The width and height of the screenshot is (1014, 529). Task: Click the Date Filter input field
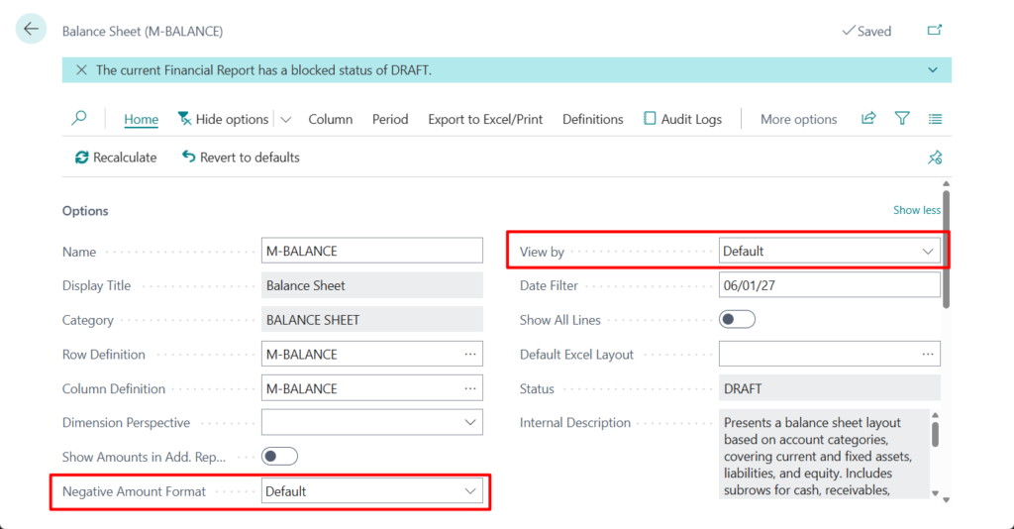coord(829,285)
